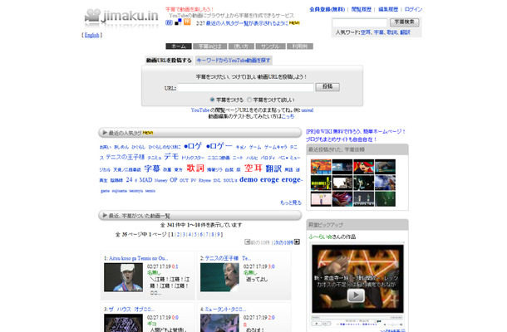The height and width of the screenshot is (332, 507).
Task: Open bottom-right thumbnail in subtitle requests grid
Action: pos(385,199)
